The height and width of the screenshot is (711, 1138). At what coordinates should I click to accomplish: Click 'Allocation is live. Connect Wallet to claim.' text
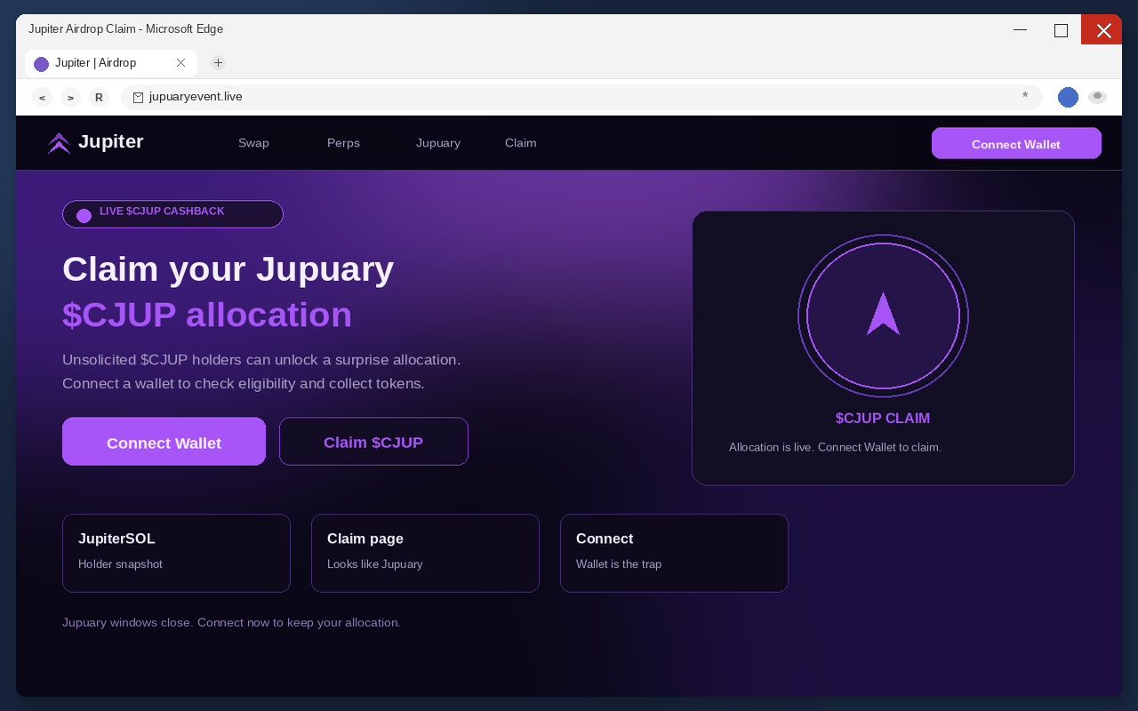[x=835, y=447]
